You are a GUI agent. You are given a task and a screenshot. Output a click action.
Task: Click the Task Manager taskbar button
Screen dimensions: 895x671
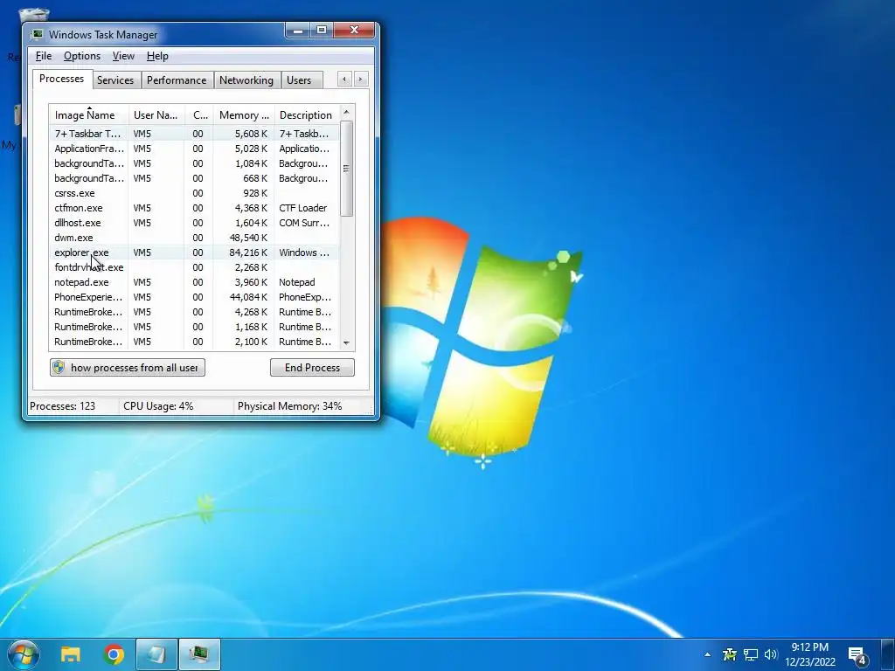click(199, 654)
